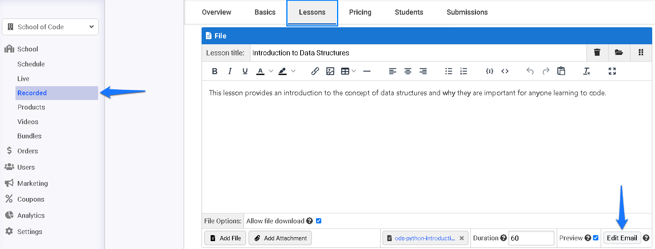Click the Allow file download help icon
Image resolution: width=655 pixels, height=249 pixels.
[x=309, y=221]
